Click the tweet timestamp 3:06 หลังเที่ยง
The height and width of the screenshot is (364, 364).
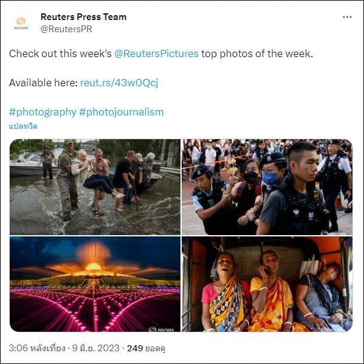pos(37,348)
